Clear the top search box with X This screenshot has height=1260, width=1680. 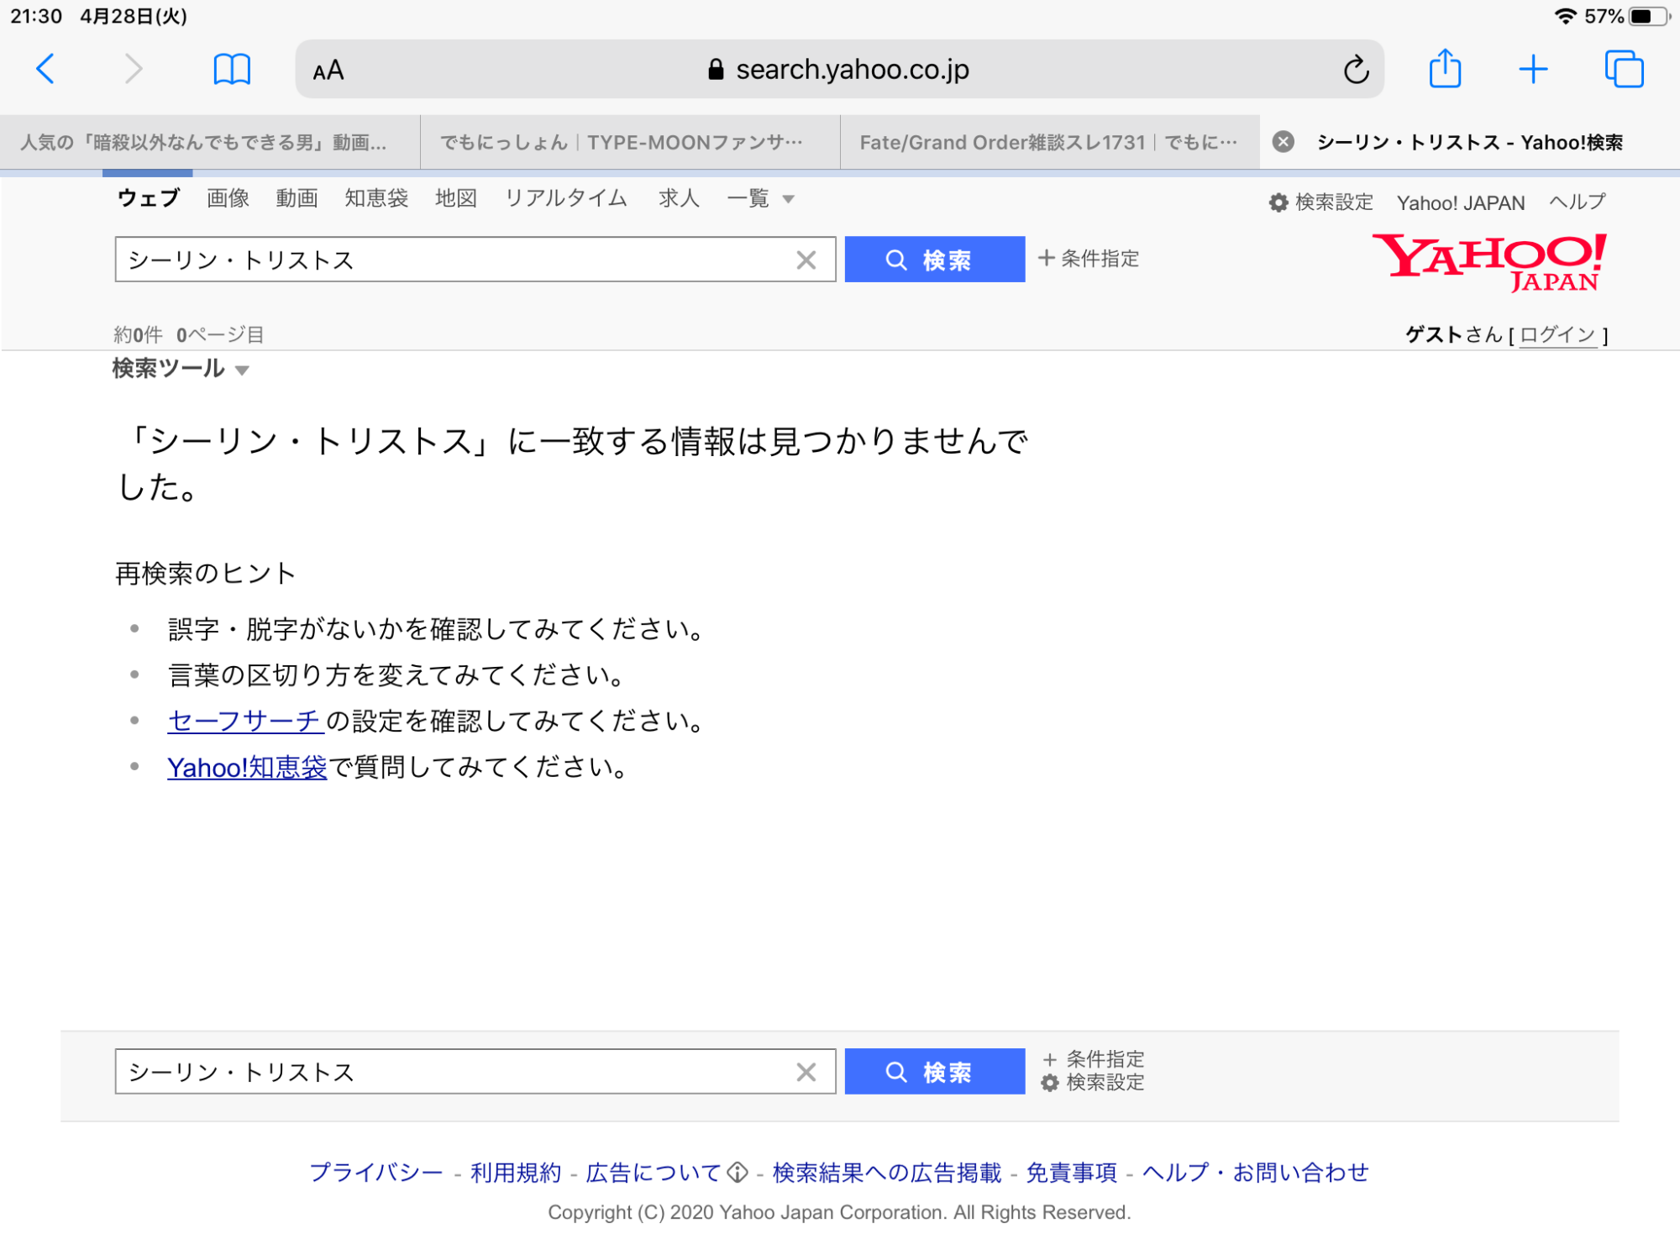(806, 260)
